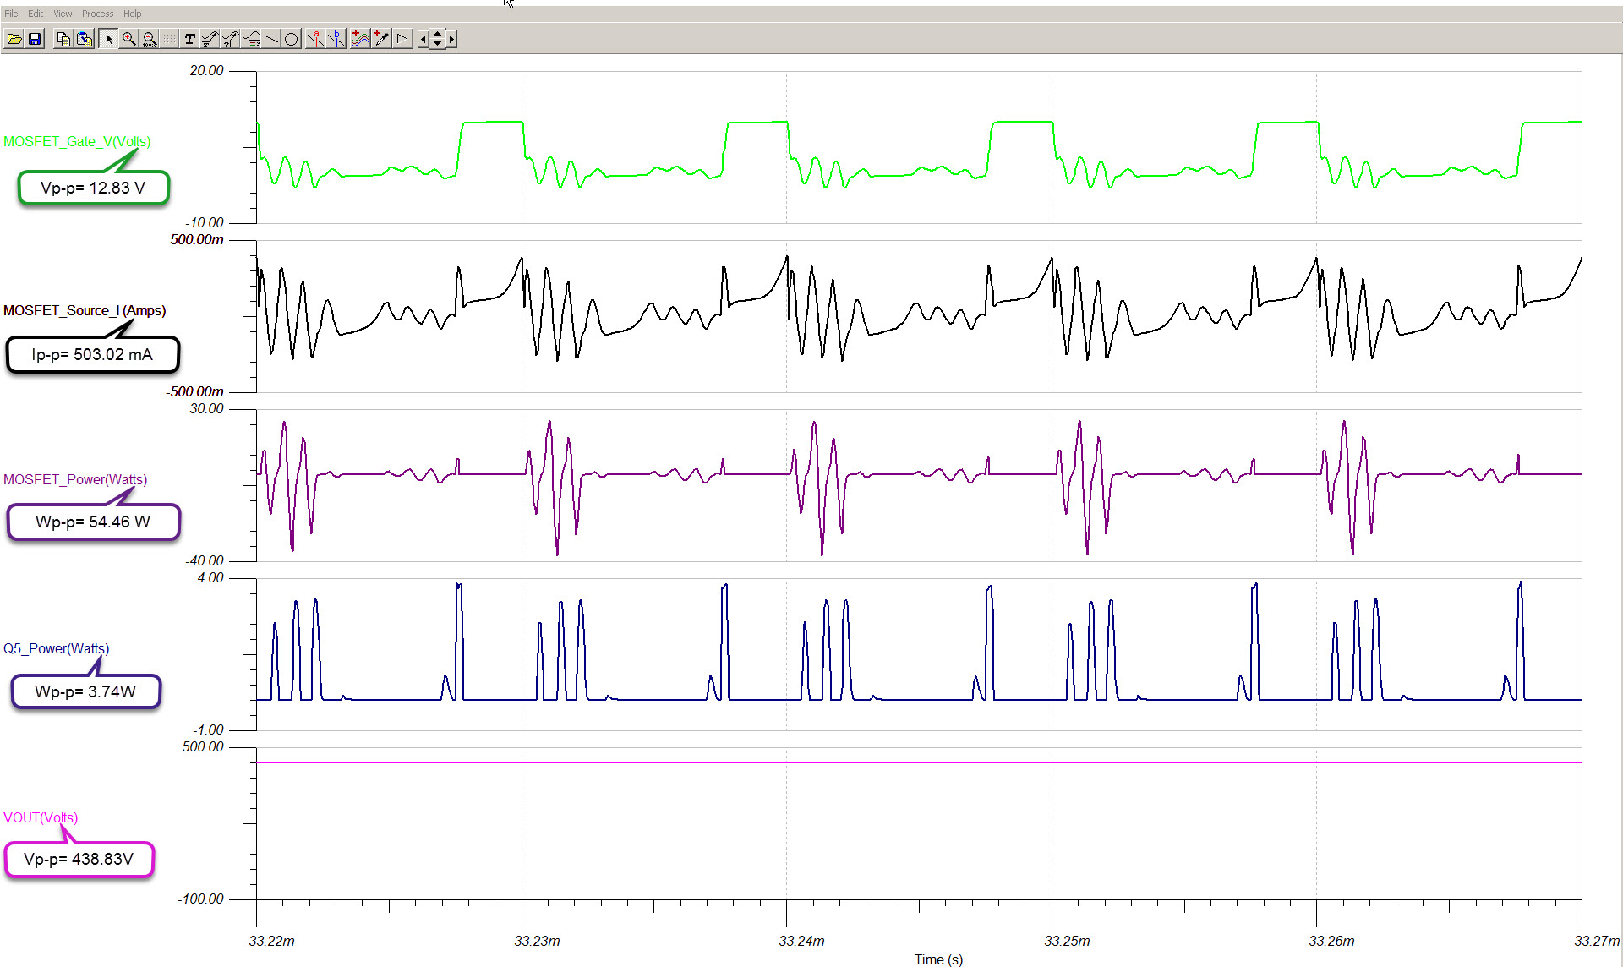Click the scroll right arrow button
Screen dimensions: 1623x967
coord(451,39)
